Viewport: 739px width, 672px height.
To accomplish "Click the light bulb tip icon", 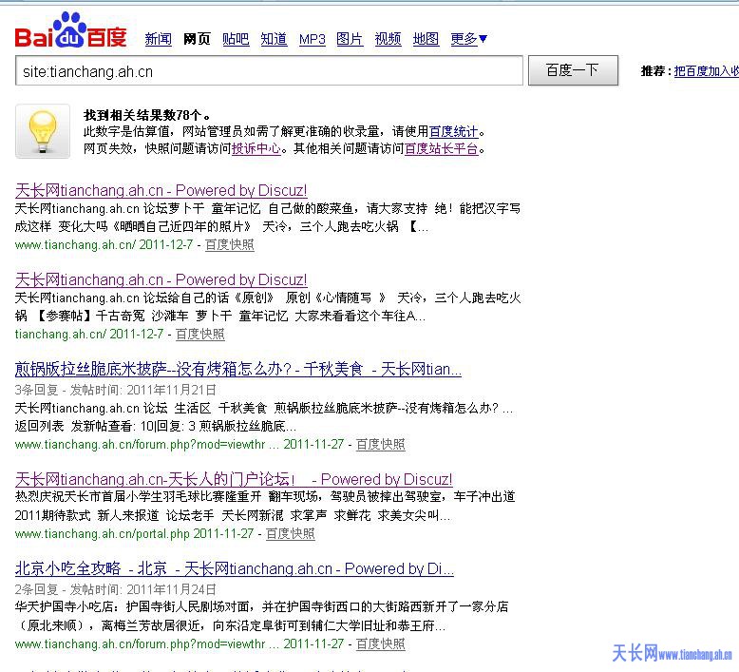I will tap(43, 131).
